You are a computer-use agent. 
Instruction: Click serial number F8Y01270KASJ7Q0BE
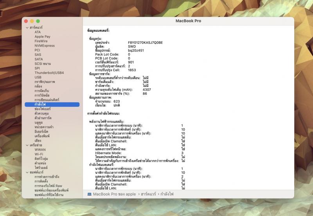click(x=145, y=43)
